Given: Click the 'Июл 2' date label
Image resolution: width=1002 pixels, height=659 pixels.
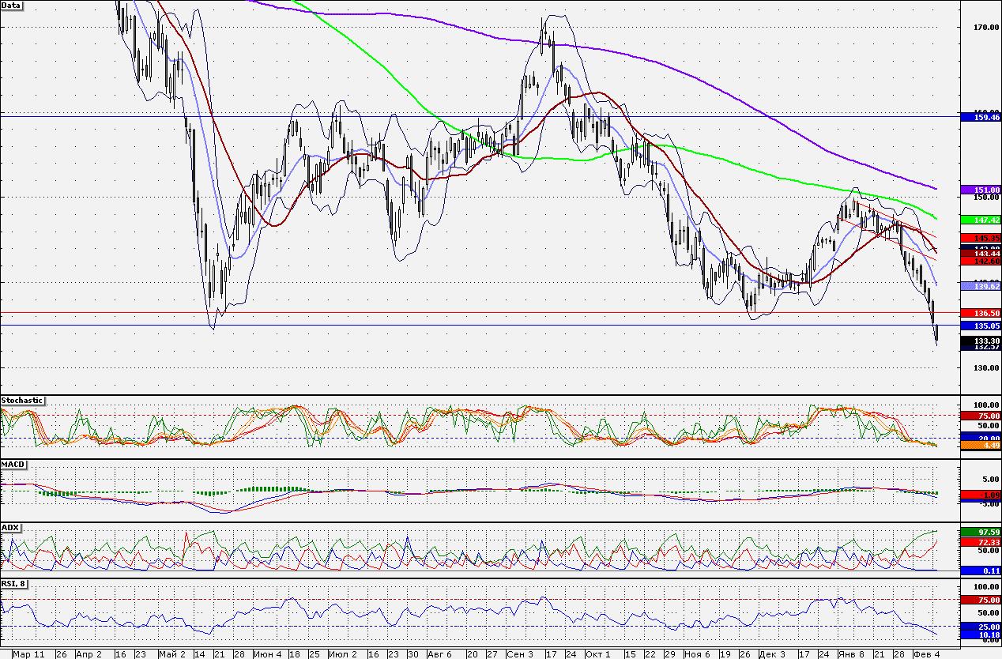Looking at the screenshot, I should point(342,654).
